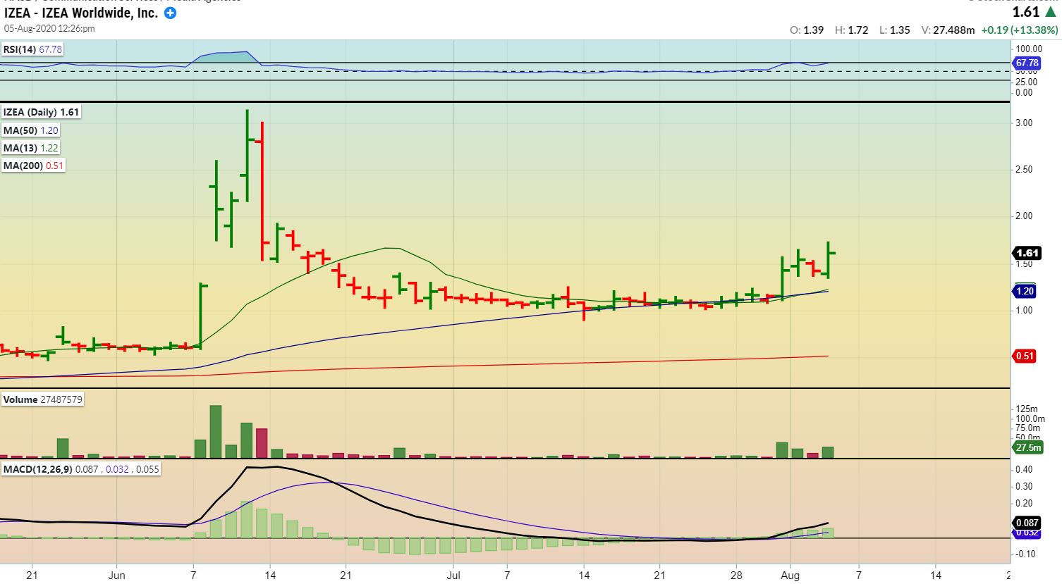The width and height of the screenshot is (1062, 584).
Task: Click the blue 1.20 tag on the price axis
Action: point(1025,291)
